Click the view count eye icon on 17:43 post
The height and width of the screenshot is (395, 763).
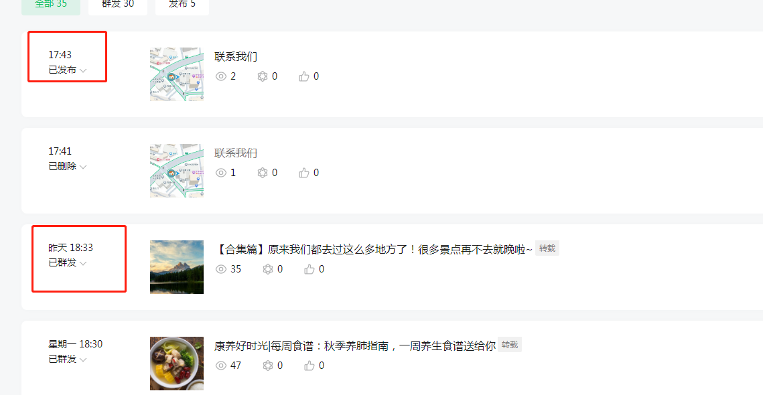[x=222, y=76]
